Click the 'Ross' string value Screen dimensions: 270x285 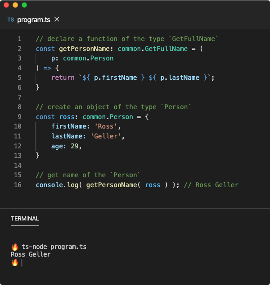[x=106, y=126]
